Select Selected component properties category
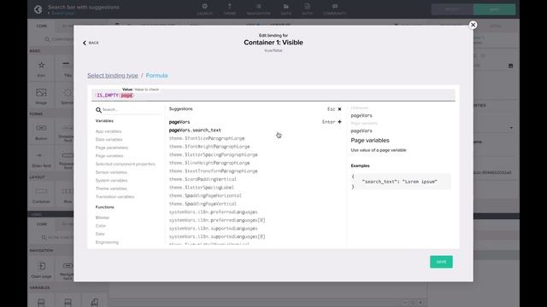Screen dimensions: 547x307 tap(126, 164)
